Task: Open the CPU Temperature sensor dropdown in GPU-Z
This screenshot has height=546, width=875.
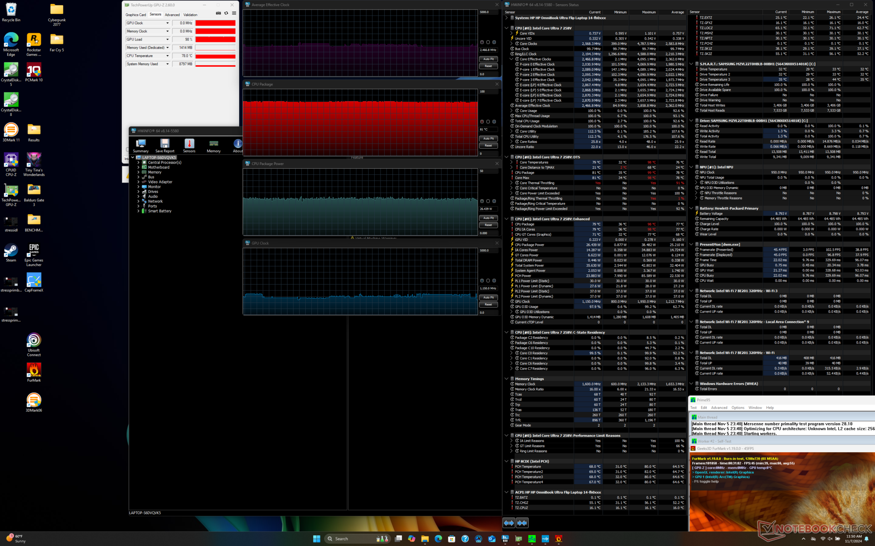Action: [x=167, y=56]
